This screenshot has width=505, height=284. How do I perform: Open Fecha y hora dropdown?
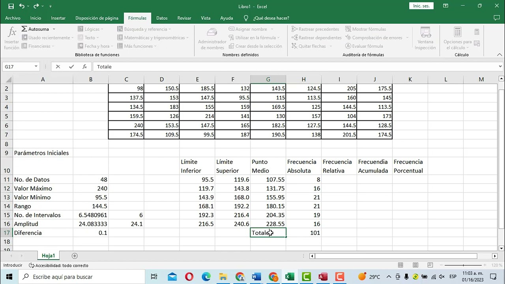[x=96, y=46]
